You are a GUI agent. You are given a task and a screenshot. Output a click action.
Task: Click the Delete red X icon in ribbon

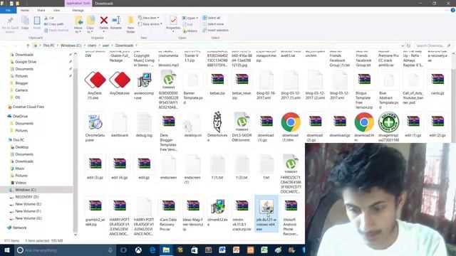[104, 21]
